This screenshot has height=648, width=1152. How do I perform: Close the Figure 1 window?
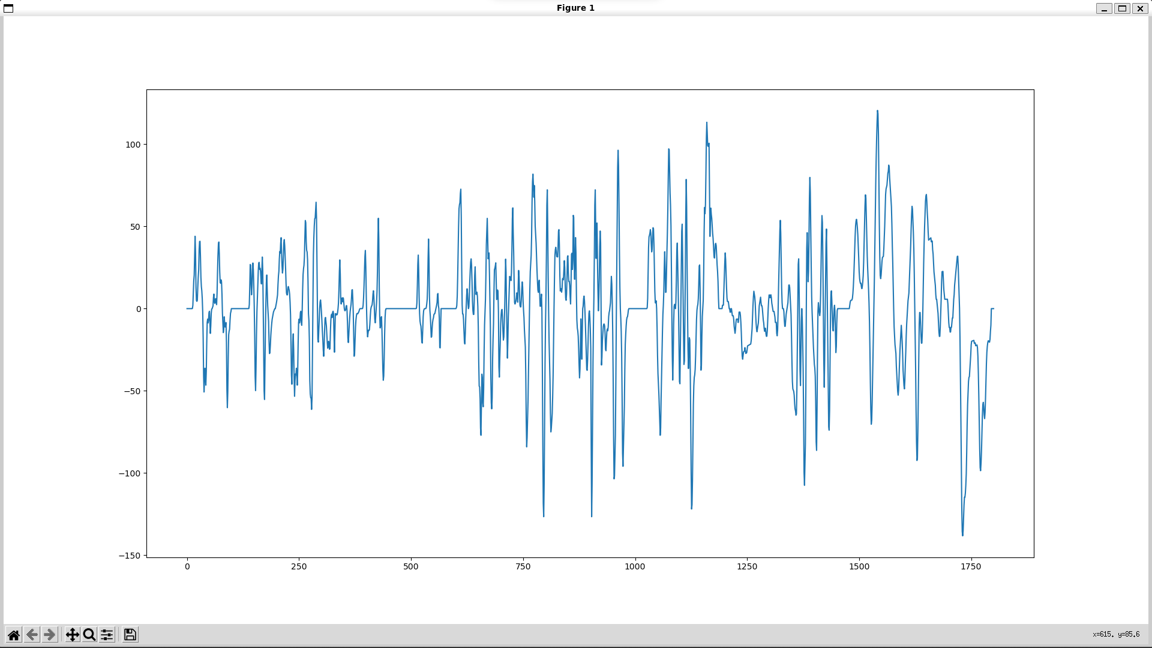tap(1140, 8)
